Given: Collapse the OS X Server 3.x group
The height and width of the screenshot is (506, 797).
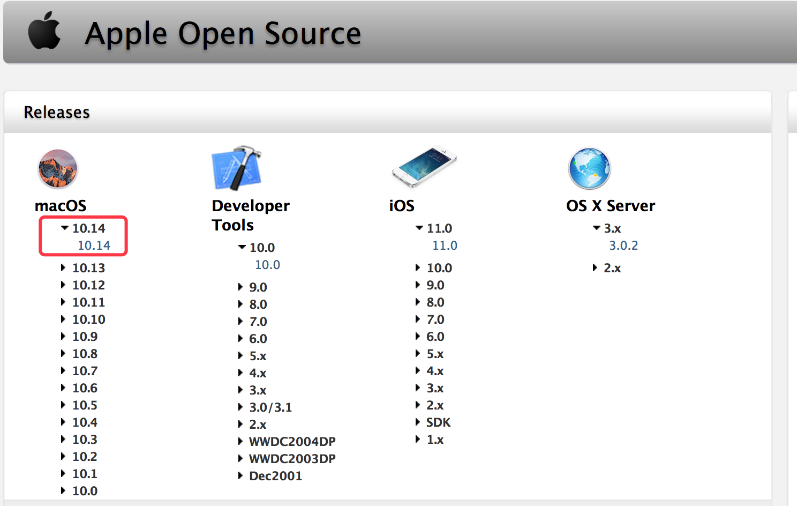Looking at the screenshot, I should click(596, 228).
